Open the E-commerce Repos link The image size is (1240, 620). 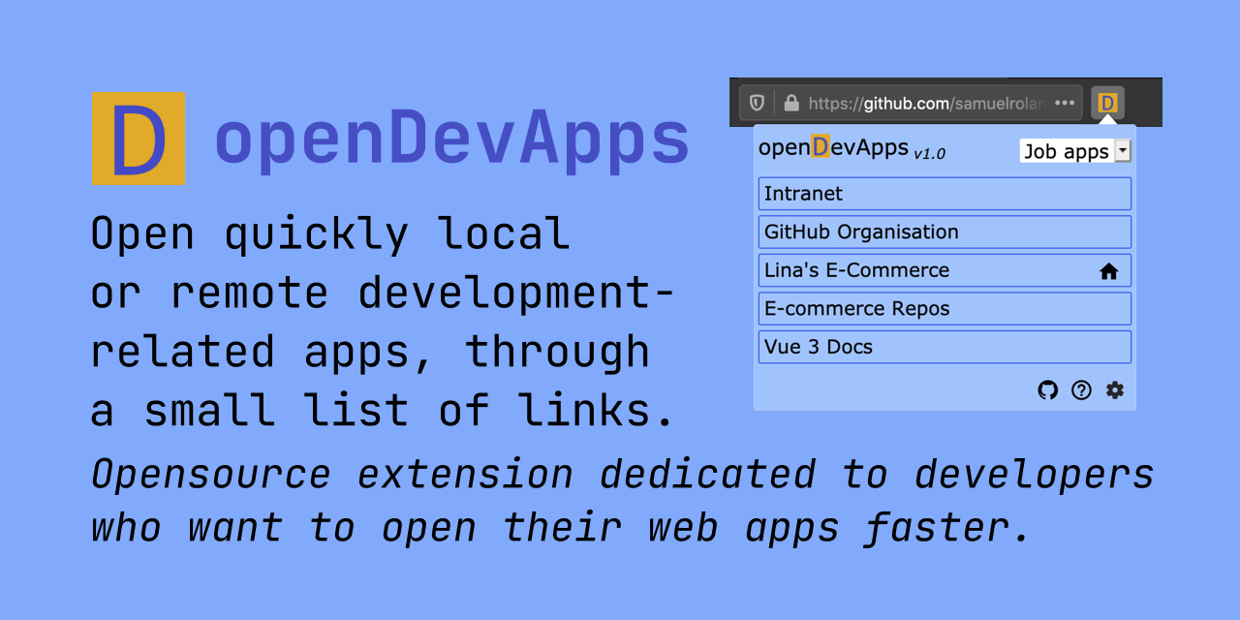coord(945,309)
